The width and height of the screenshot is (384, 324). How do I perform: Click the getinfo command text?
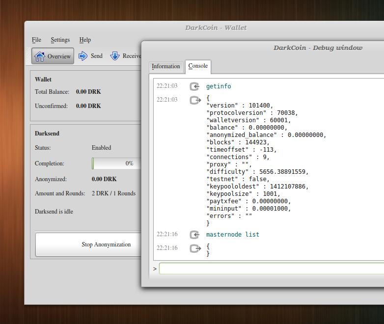pyautogui.click(x=219, y=86)
